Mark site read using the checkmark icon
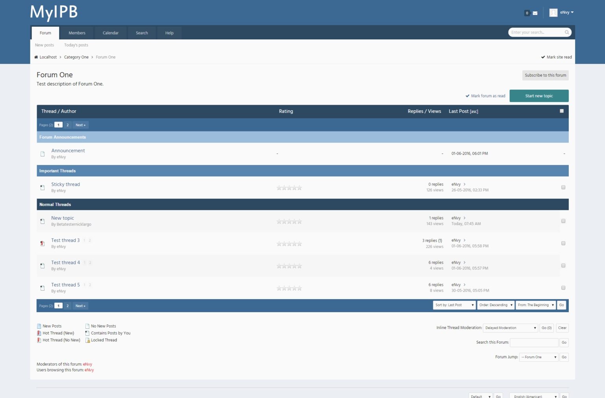605x398 pixels. point(543,57)
